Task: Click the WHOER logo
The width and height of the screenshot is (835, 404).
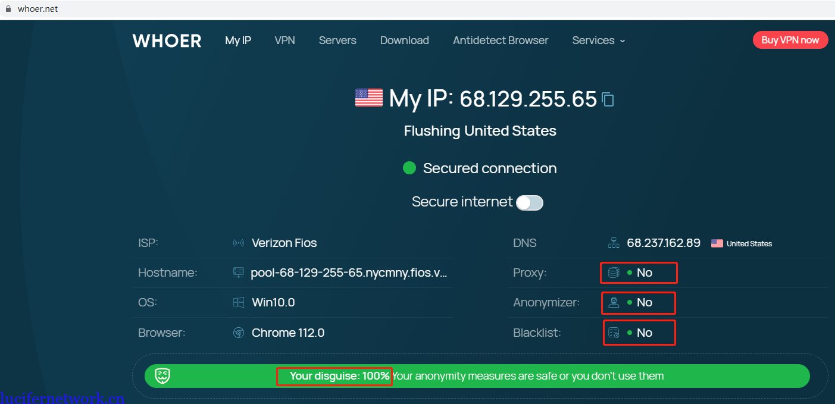Action: [x=167, y=40]
